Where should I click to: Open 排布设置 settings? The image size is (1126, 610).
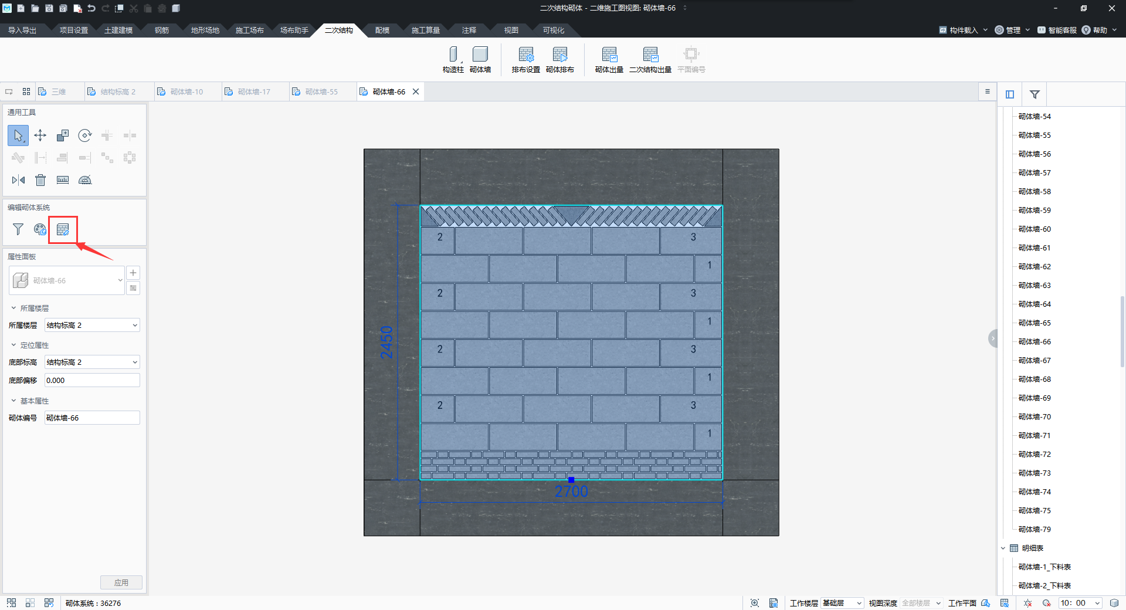[526, 60]
